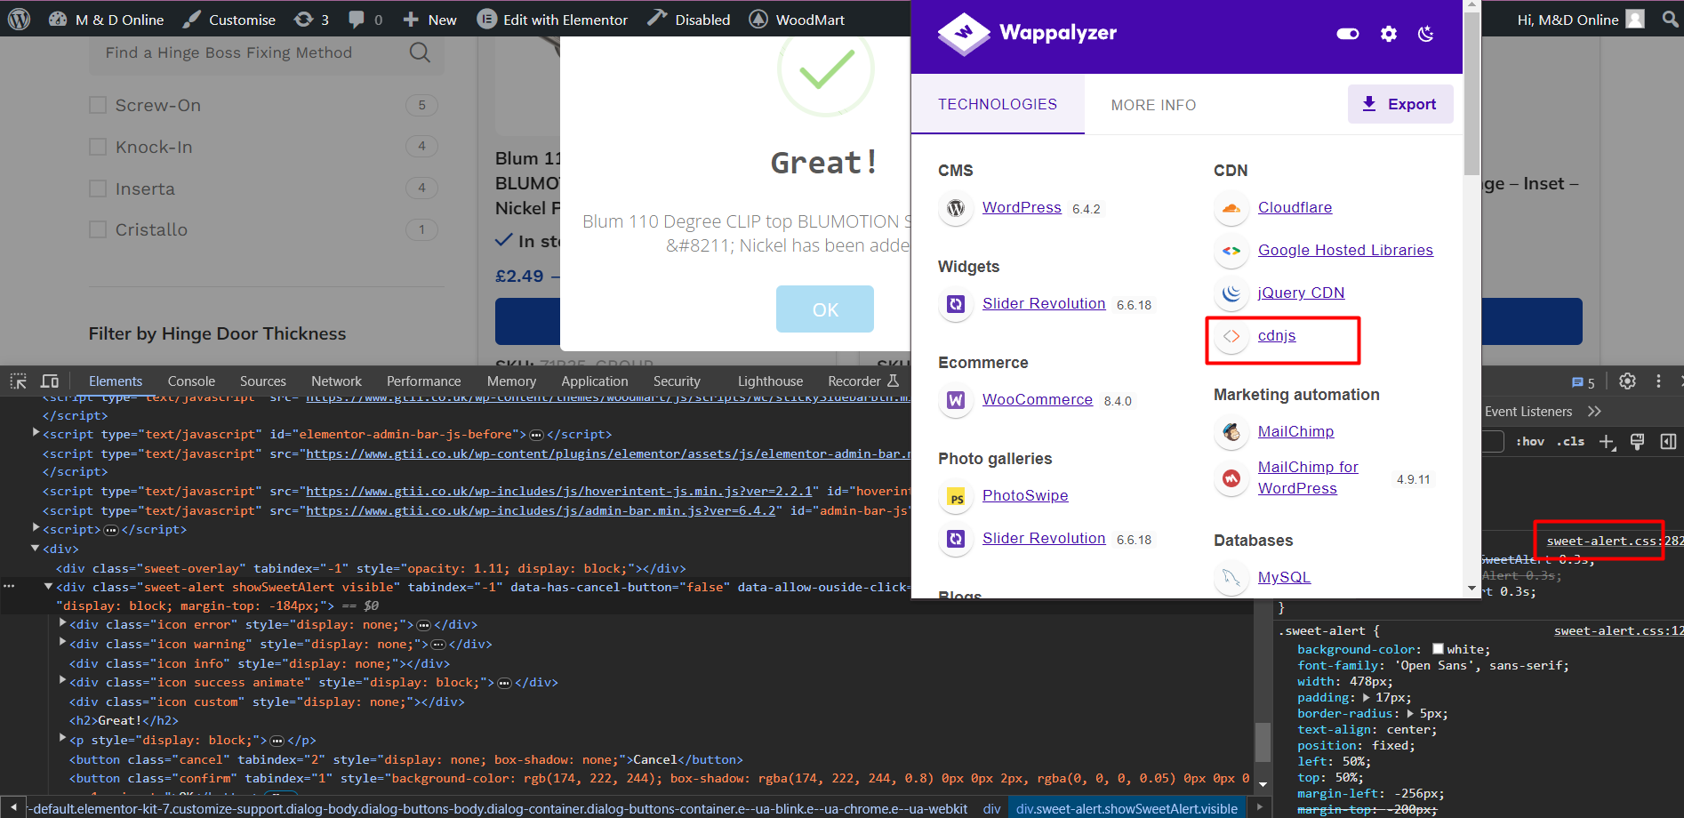Expand the icon success animate div node
This screenshot has height=818, width=1684.
(x=63, y=682)
